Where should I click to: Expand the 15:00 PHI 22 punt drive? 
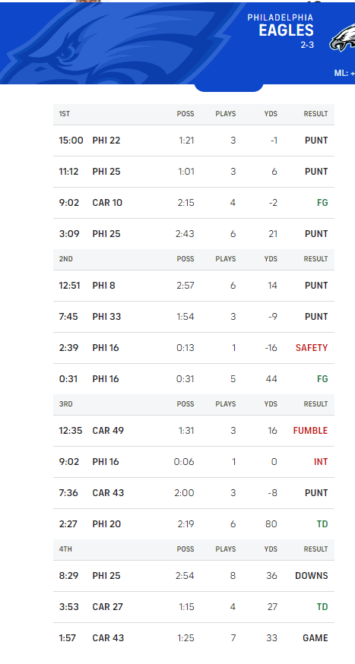(194, 141)
